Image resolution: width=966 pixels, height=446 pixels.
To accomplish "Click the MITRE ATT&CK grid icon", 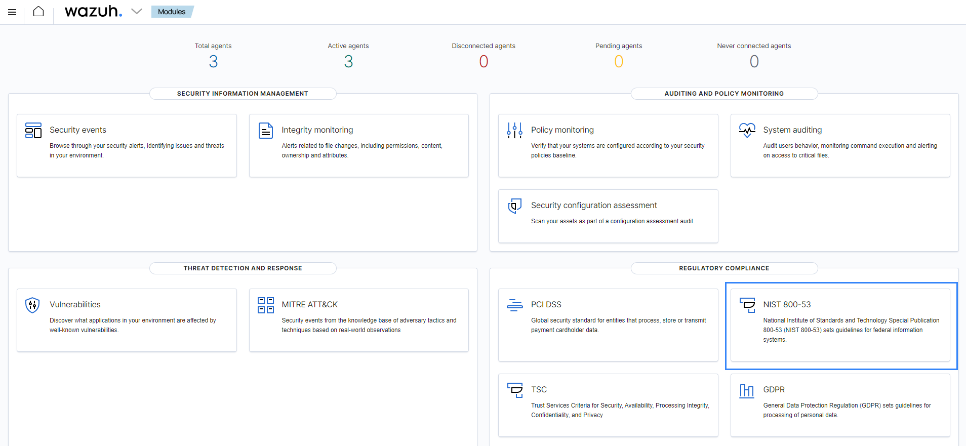I will point(266,305).
